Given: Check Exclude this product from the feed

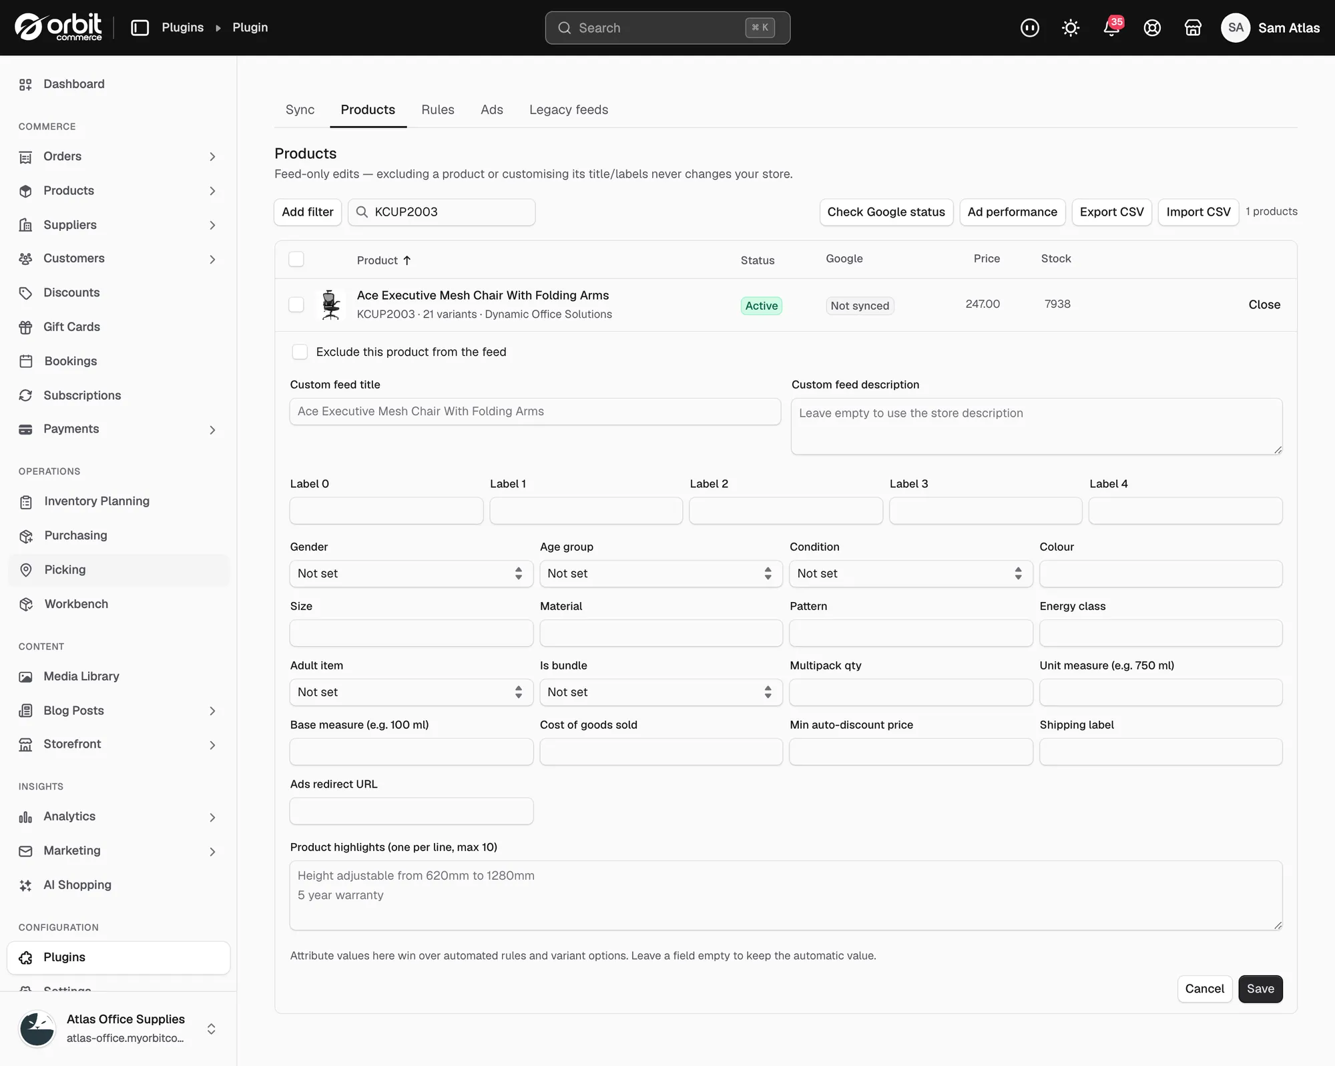Looking at the screenshot, I should tap(300, 352).
